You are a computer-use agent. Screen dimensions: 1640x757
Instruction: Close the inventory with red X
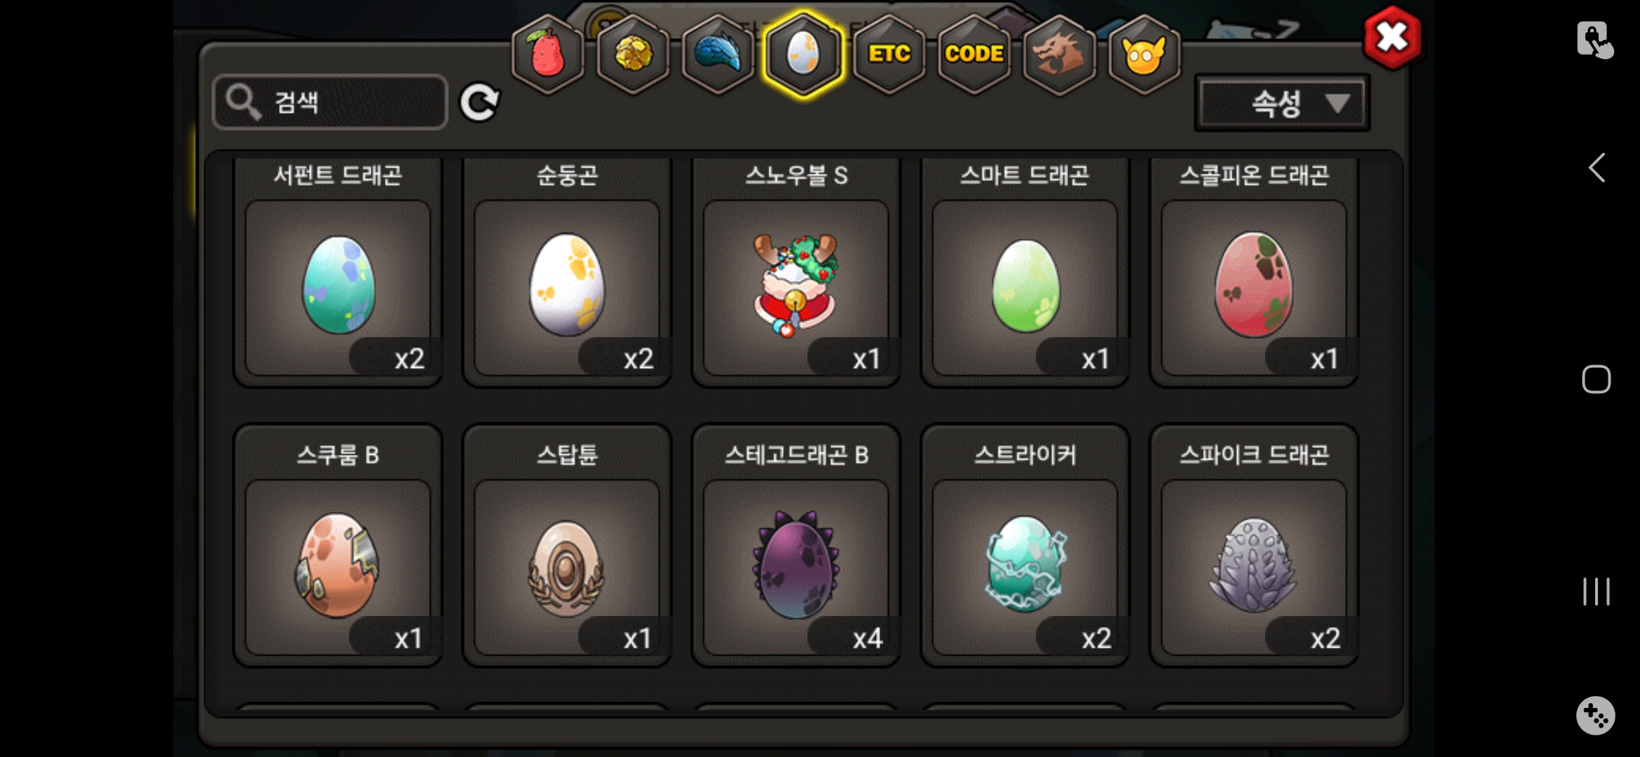(x=1392, y=38)
